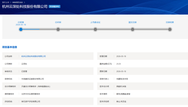Image resolution: width=188 pixels, height=107 pixels.
Task: Click the 受理日期 field label
Action: pos(103,56)
